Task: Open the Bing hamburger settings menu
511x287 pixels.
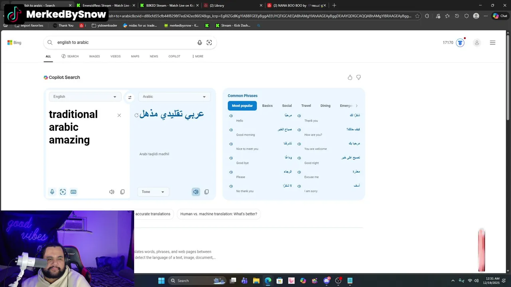Action: tap(493, 43)
